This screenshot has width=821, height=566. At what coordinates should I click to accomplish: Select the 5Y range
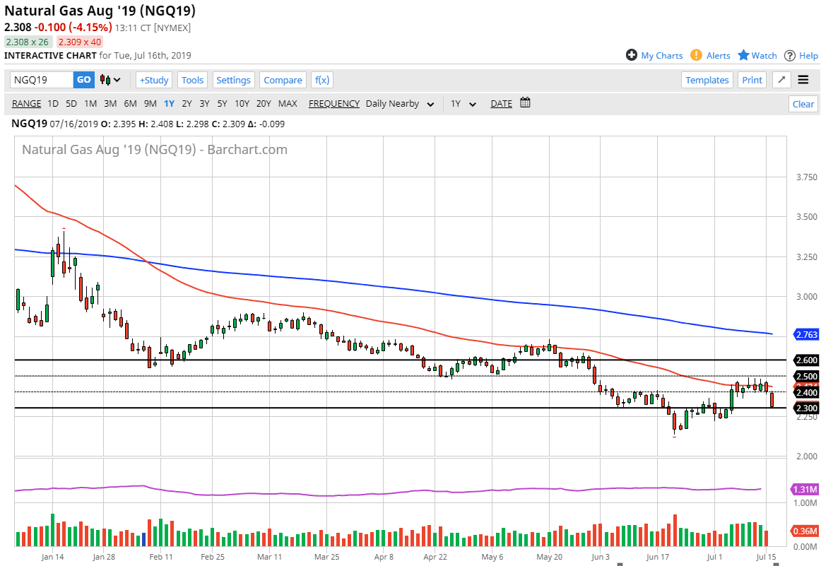pyautogui.click(x=223, y=104)
